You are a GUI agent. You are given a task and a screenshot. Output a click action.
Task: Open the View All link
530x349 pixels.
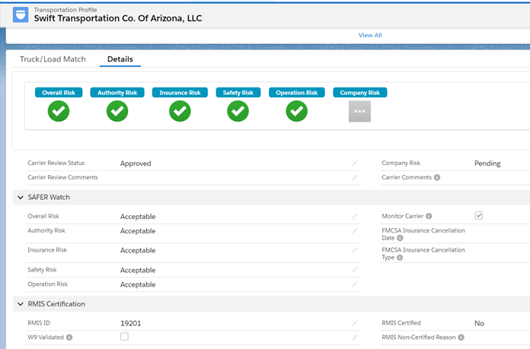(370, 35)
